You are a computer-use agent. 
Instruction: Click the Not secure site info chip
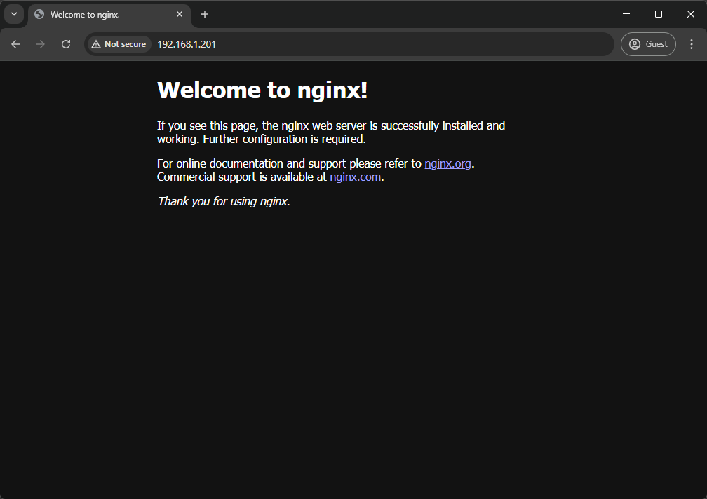[119, 44]
